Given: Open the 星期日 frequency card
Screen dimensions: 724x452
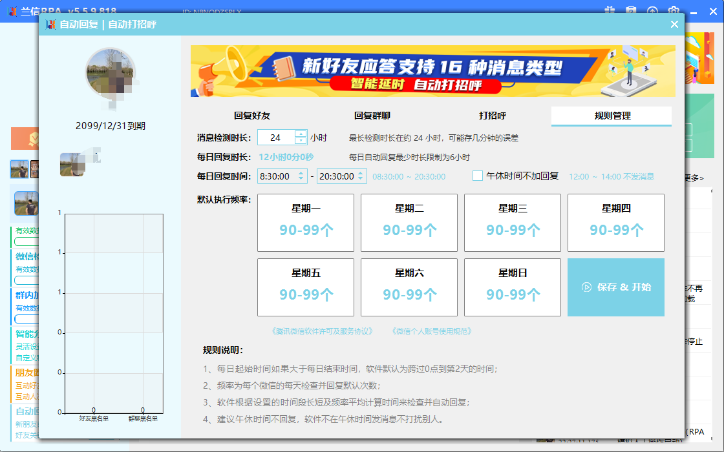Looking at the screenshot, I should 513,287.
